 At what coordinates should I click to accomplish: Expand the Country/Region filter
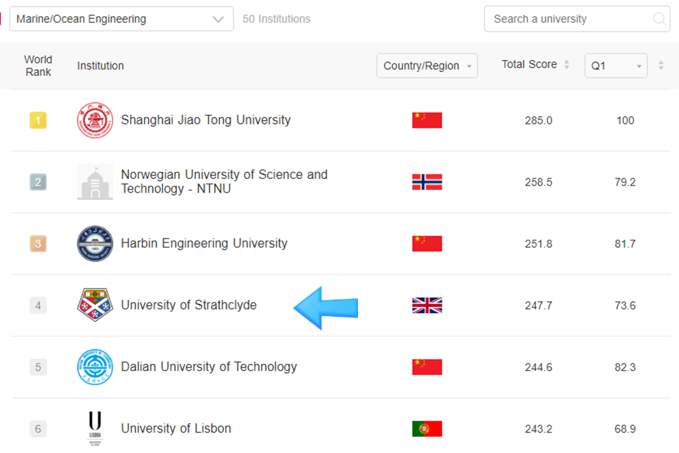[x=427, y=66]
